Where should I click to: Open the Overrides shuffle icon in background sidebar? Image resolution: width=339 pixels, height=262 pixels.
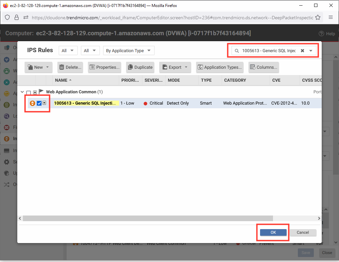[x=7, y=185]
